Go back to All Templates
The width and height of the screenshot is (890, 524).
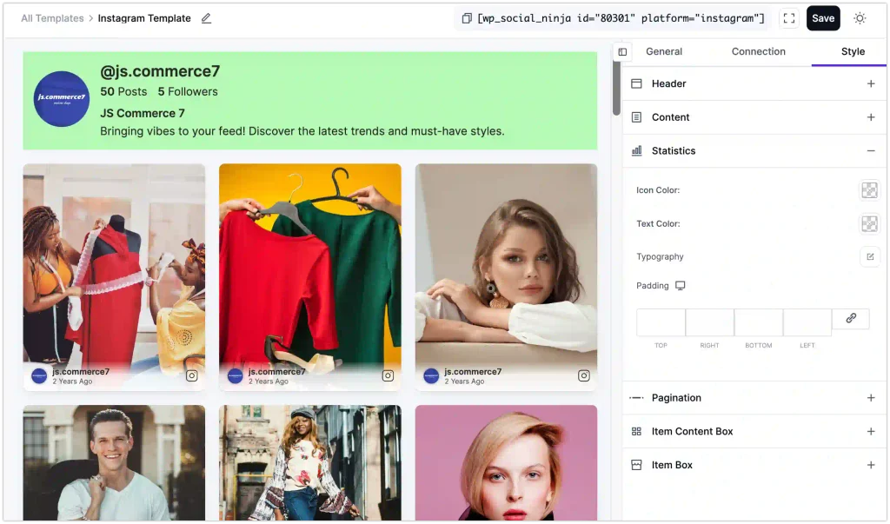(x=52, y=18)
